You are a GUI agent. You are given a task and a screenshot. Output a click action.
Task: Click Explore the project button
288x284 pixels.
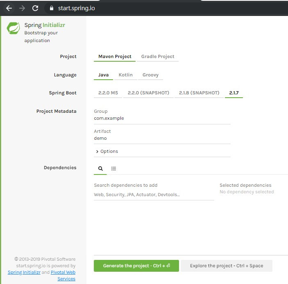(227, 266)
